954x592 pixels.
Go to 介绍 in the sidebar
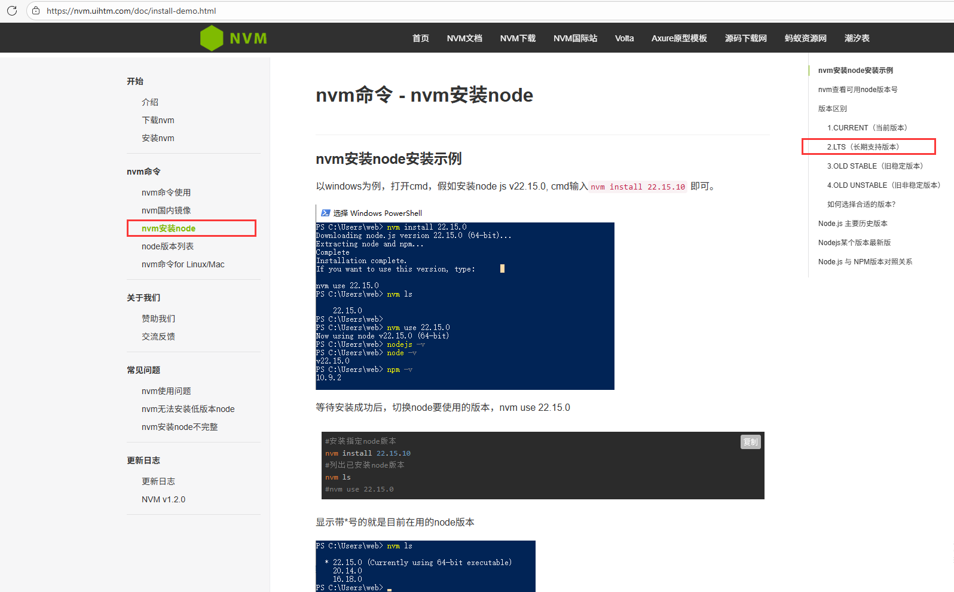point(150,102)
